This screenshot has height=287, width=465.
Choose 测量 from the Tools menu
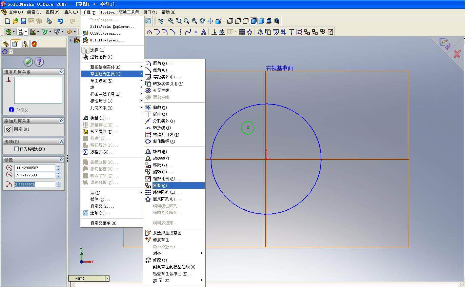(113, 118)
